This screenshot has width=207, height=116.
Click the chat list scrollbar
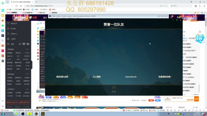click(199, 88)
